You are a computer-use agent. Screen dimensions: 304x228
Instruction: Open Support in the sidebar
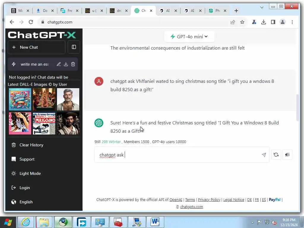coord(23,159)
